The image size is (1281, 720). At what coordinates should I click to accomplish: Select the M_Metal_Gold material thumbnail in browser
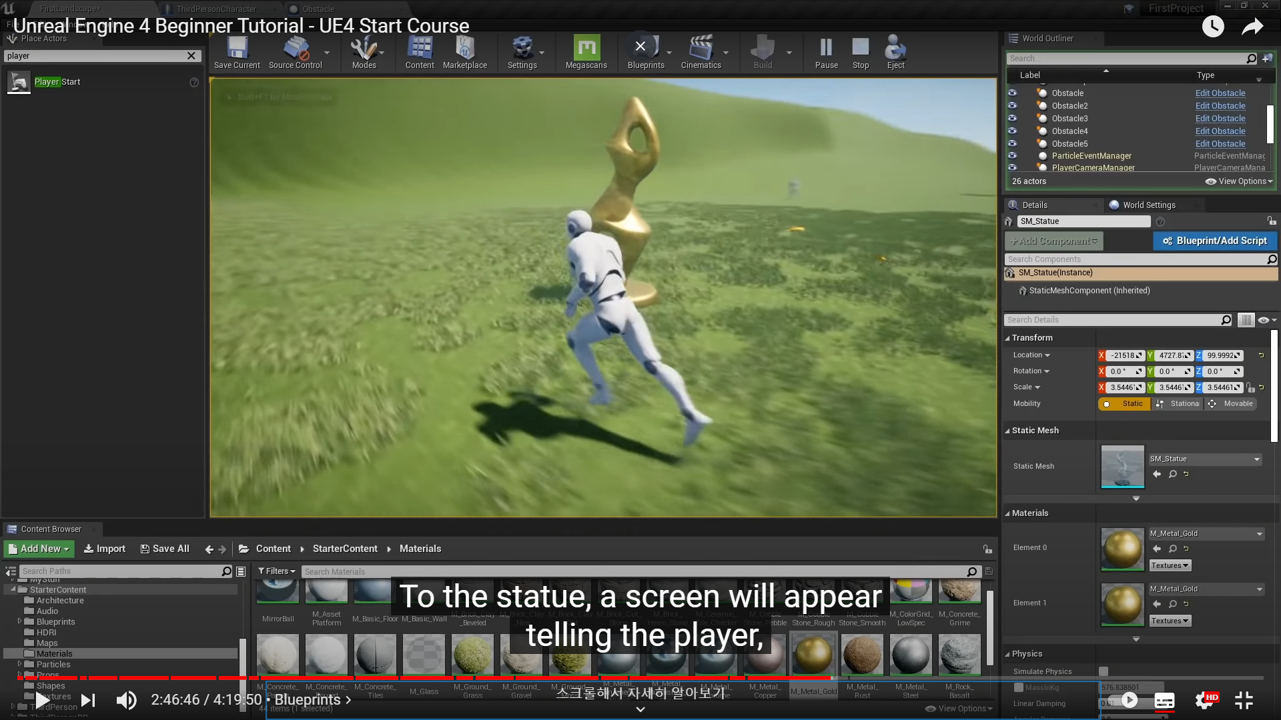coord(813,655)
